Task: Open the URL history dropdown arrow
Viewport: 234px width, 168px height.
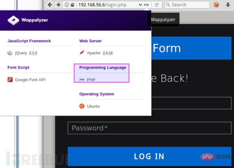Action: click(x=140, y=5)
